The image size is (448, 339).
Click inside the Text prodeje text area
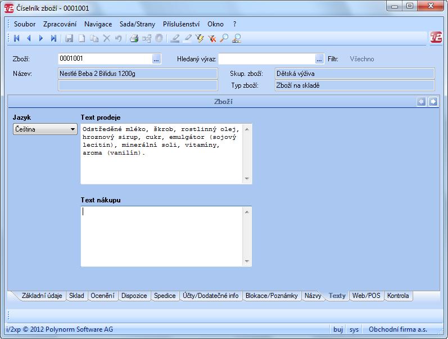162,154
